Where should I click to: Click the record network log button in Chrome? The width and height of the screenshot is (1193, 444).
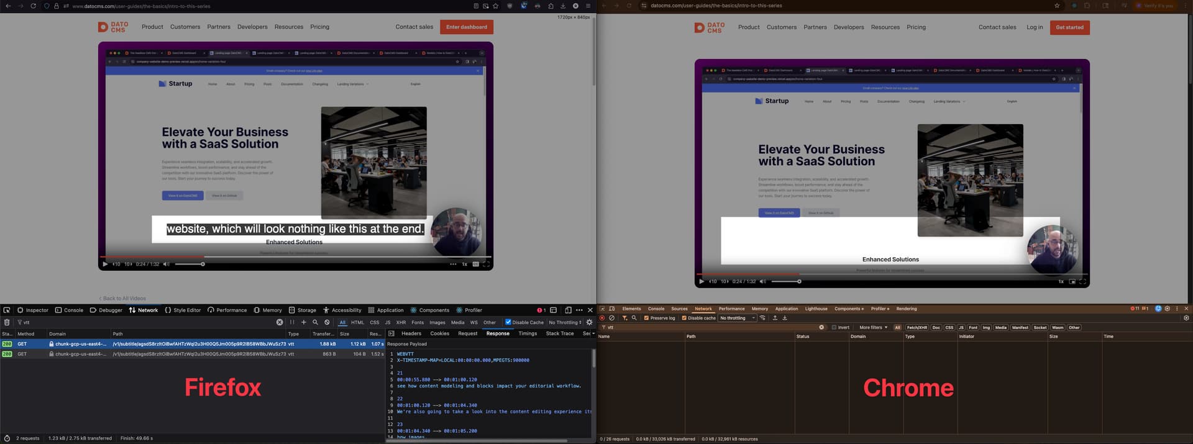[602, 318]
